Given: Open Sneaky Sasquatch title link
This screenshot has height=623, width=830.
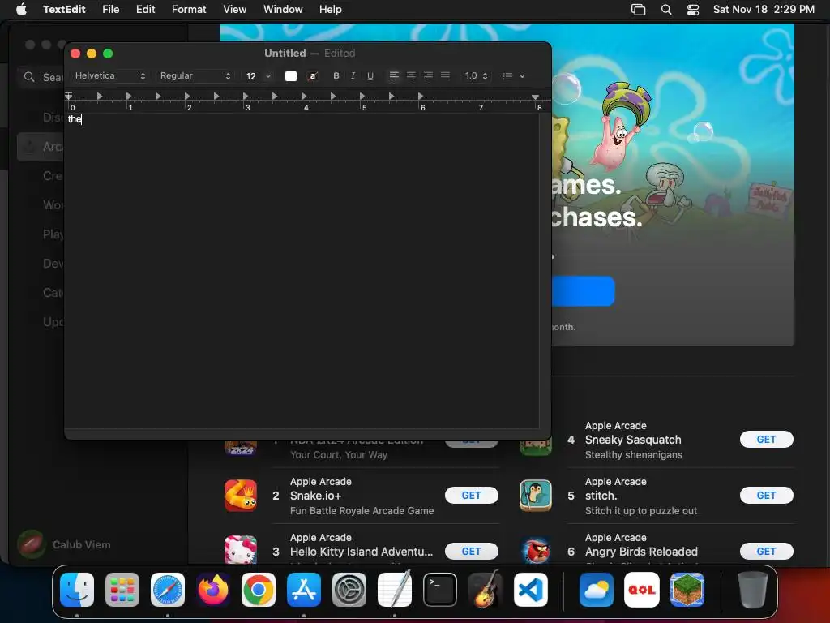Looking at the screenshot, I should [x=633, y=440].
